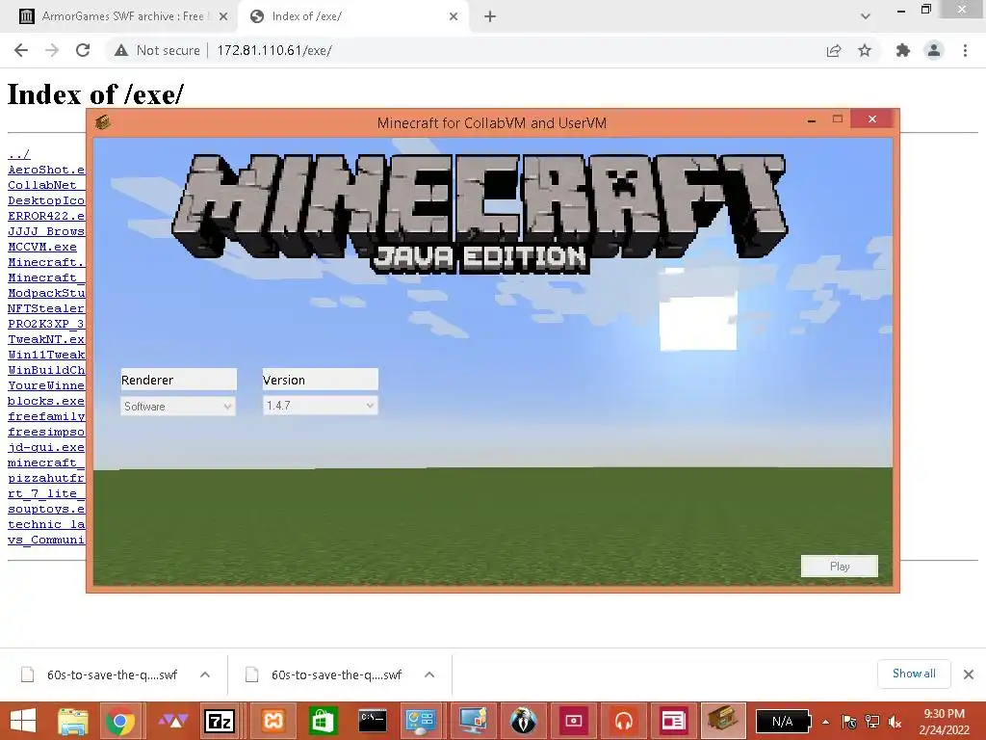Open 7-Zip from the taskbar

pyautogui.click(x=220, y=721)
